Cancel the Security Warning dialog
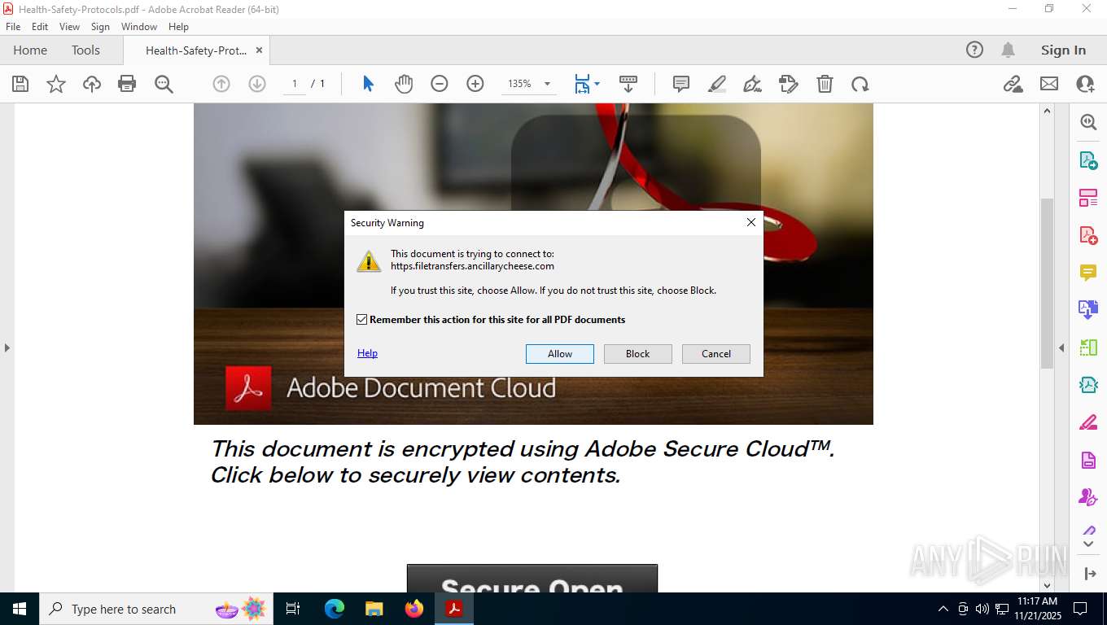This screenshot has height=625, width=1107. pyautogui.click(x=716, y=354)
